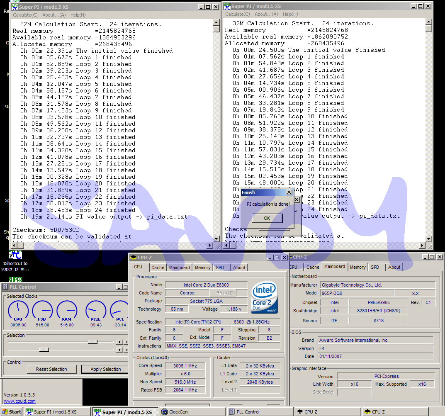Click the PLL Control title bar icon
Image resolution: width=445 pixels, height=416 pixels.
point(5,287)
